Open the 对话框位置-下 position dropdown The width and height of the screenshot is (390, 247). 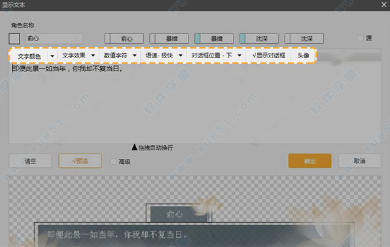[x=217, y=56]
